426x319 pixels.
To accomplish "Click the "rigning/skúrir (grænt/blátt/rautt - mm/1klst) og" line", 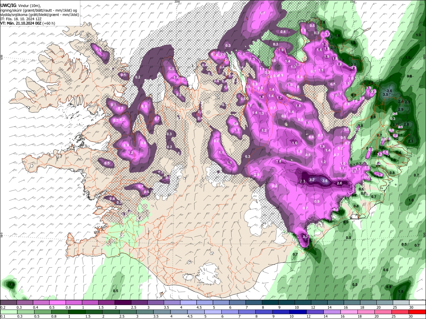I will pos(39,10).
